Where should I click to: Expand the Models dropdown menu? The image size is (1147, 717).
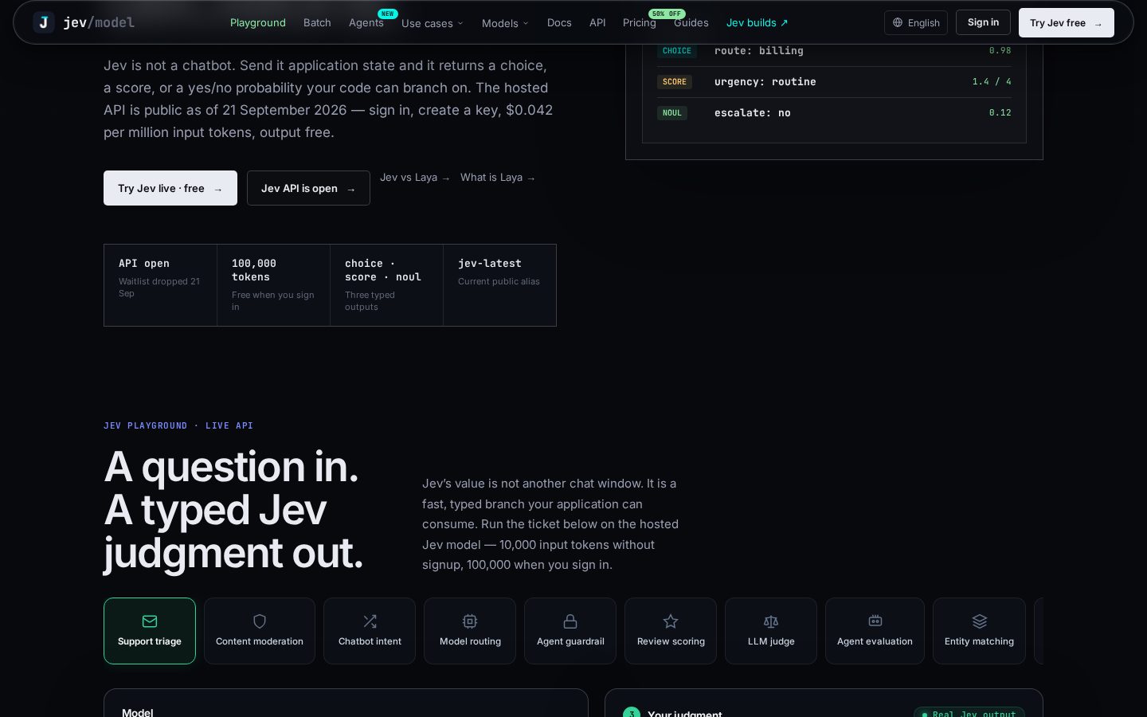[505, 23]
